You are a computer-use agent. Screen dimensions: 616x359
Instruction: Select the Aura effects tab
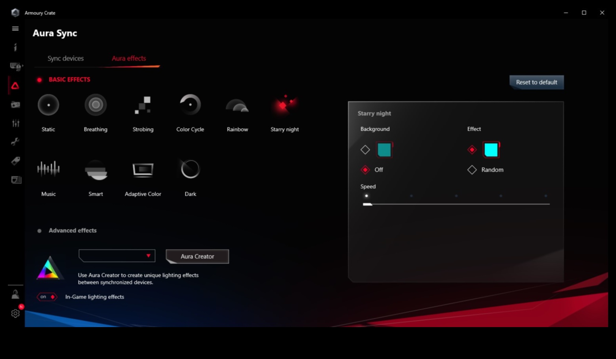[x=129, y=58]
